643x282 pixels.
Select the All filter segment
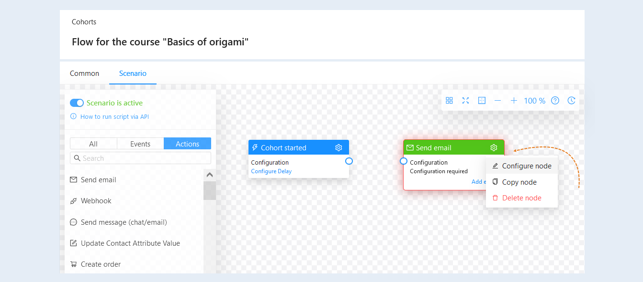click(93, 144)
